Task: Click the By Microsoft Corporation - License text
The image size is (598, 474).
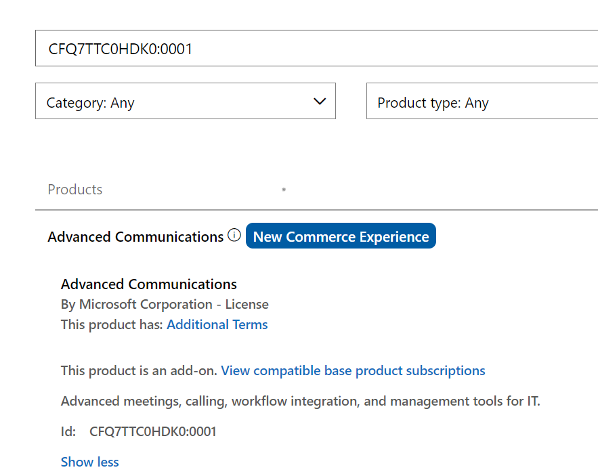Action: click(x=165, y=304)
